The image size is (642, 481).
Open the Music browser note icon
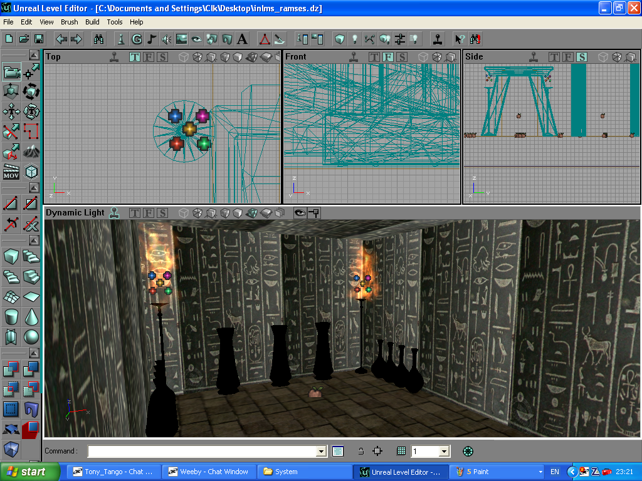(x=152, y=39)
